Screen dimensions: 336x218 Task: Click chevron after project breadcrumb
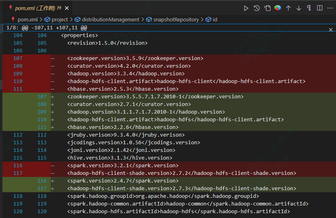[x=71, y=19]
